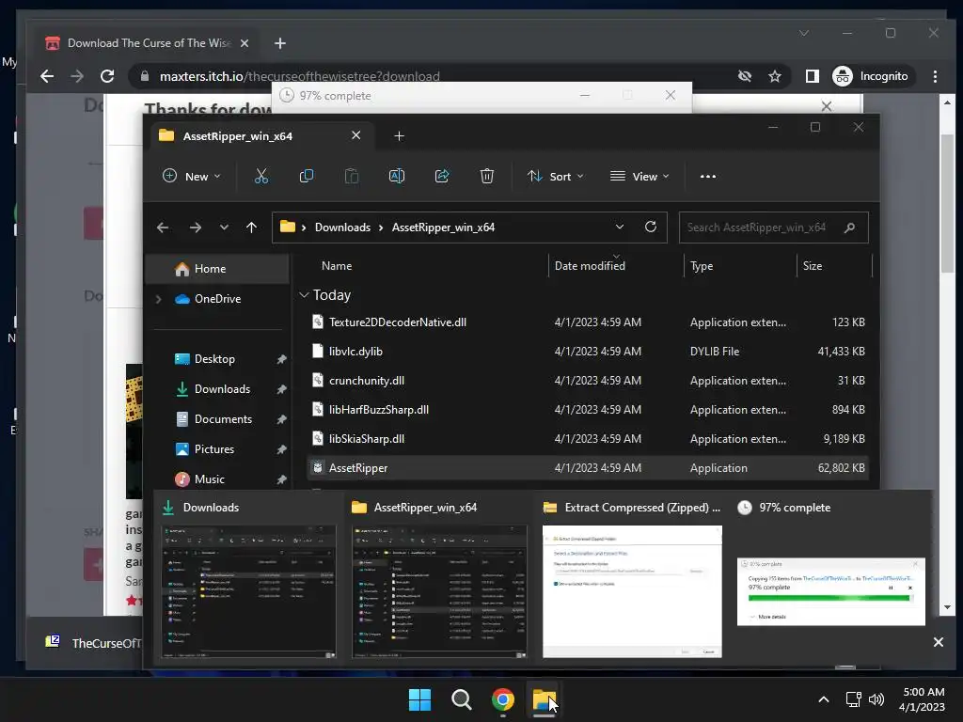Show hidden system tray icons
The height and width of the screenshot is (722, 963).
(x=824, y=699)
